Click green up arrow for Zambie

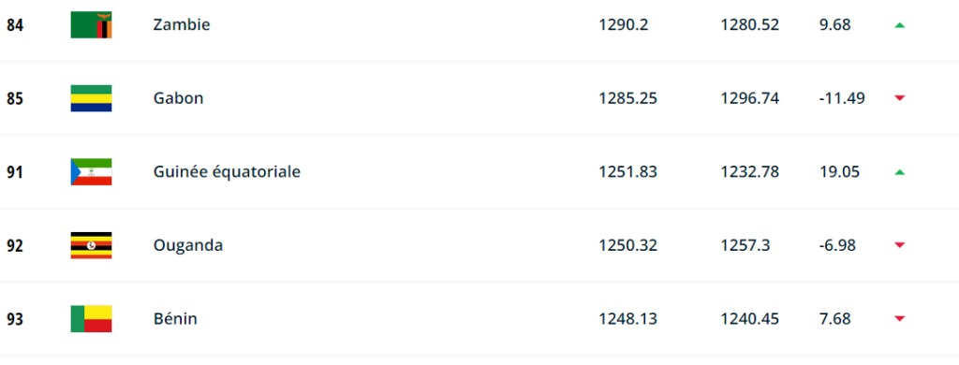pos(899,25)
